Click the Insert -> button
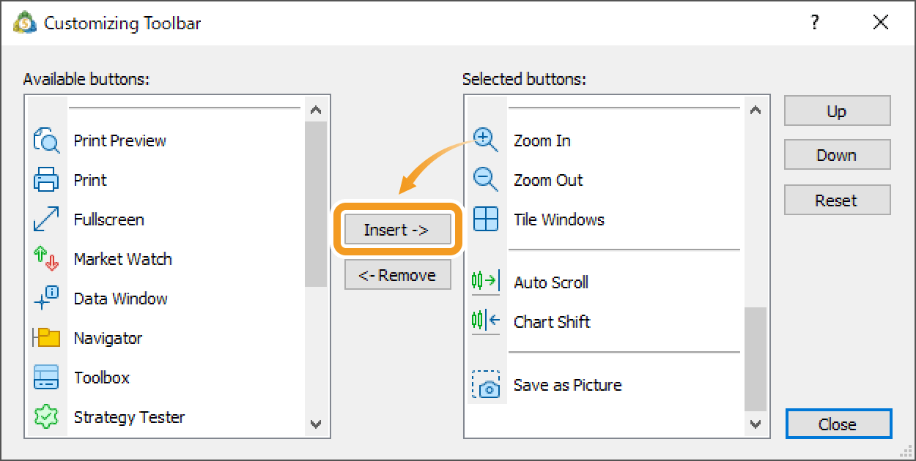Viewport: 916px width, 461px height. point(396,230)
